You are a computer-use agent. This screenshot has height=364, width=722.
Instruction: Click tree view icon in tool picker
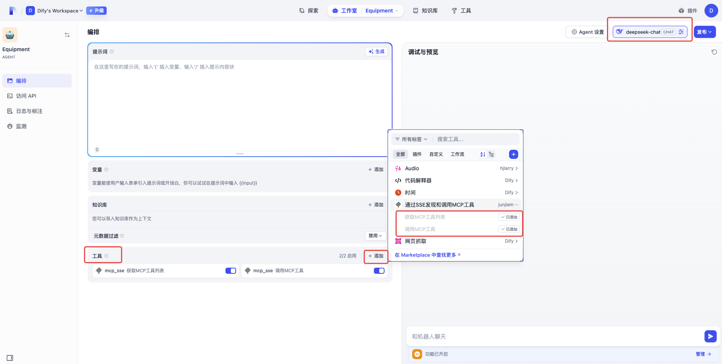click(492, 154)
